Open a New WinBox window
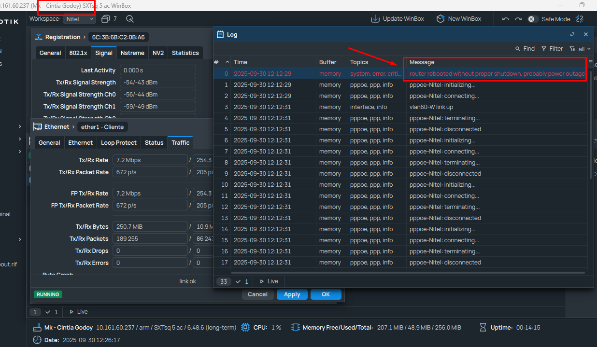This screenshot has height=347, width=597. coord(441,19)
